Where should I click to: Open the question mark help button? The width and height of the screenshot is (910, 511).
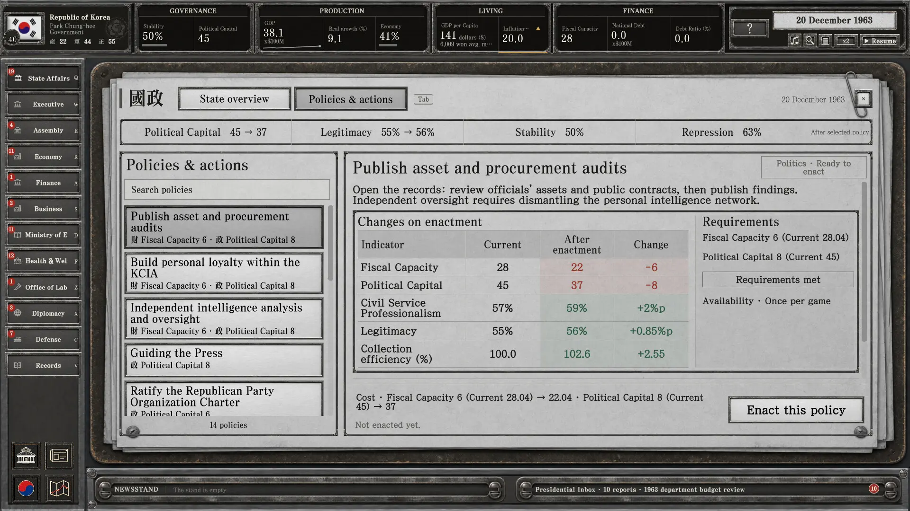[x=749, y=28]
